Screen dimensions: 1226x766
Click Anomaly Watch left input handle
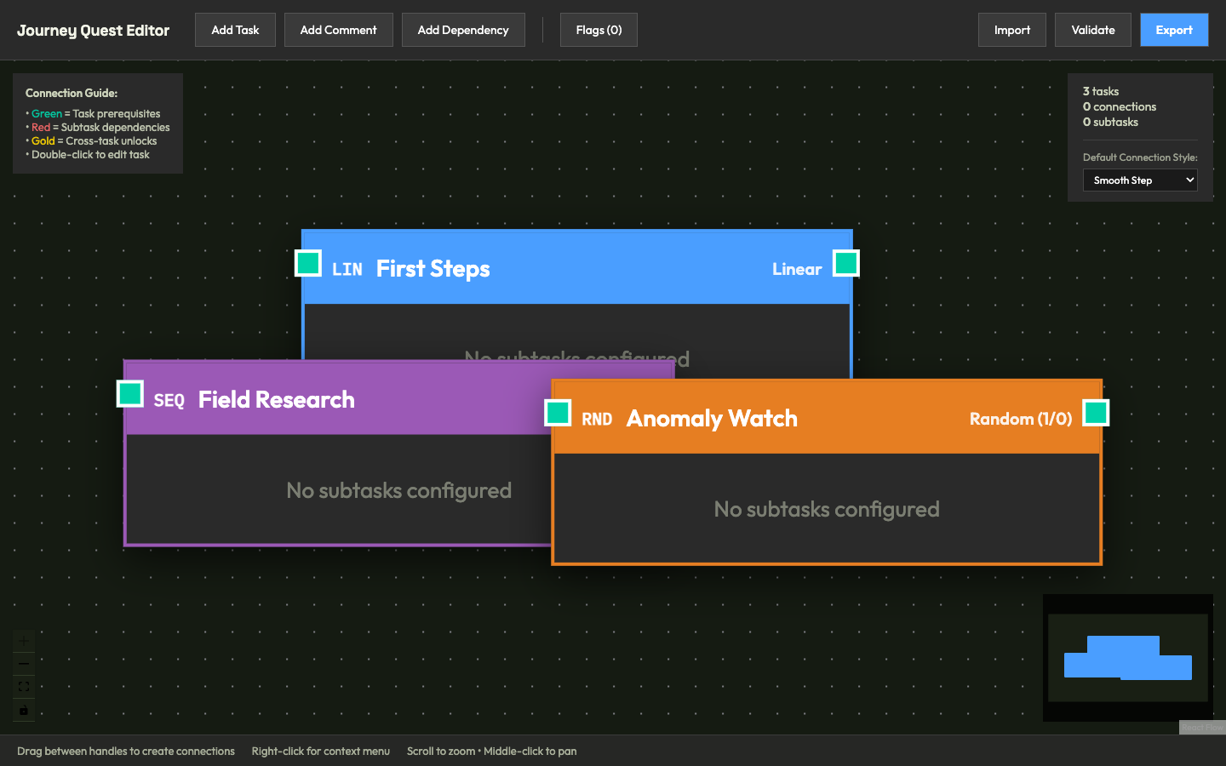coord(558,413)
